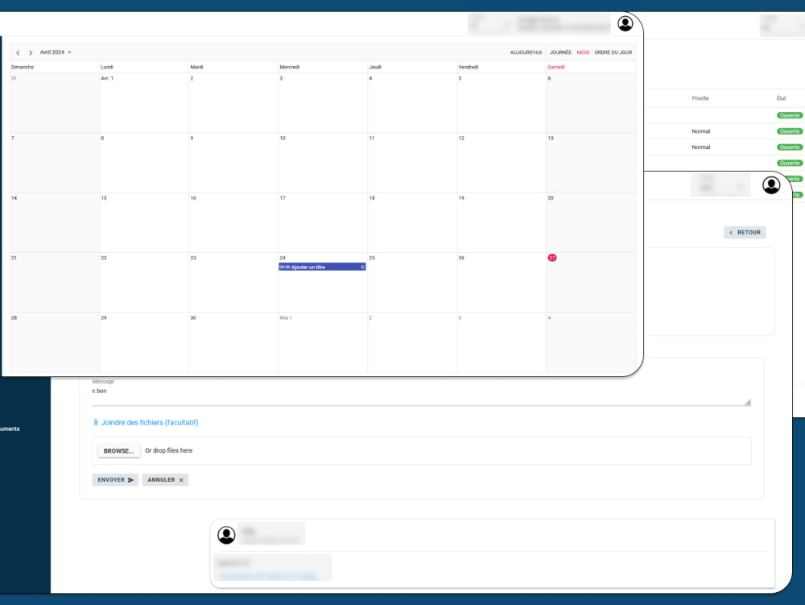Click the ENVOYER send button
Screen dimensions: 805x605
(115, 479)
